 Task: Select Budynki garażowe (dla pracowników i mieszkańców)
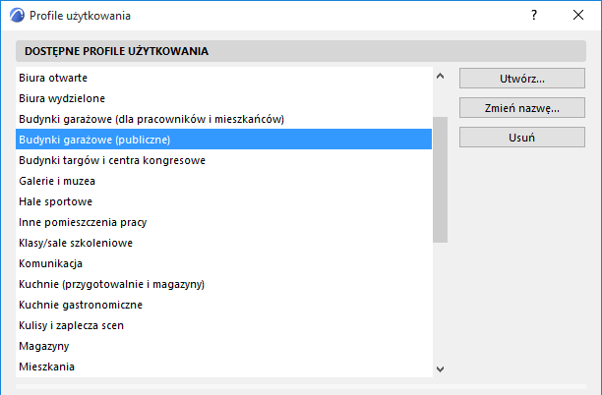(224, 119)
